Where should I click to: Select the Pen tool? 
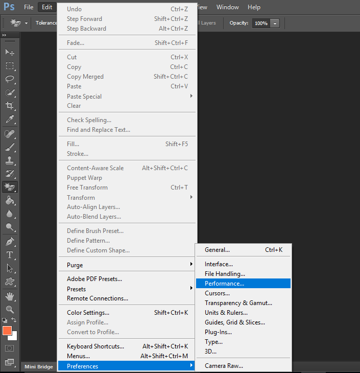tap(10, 242)
